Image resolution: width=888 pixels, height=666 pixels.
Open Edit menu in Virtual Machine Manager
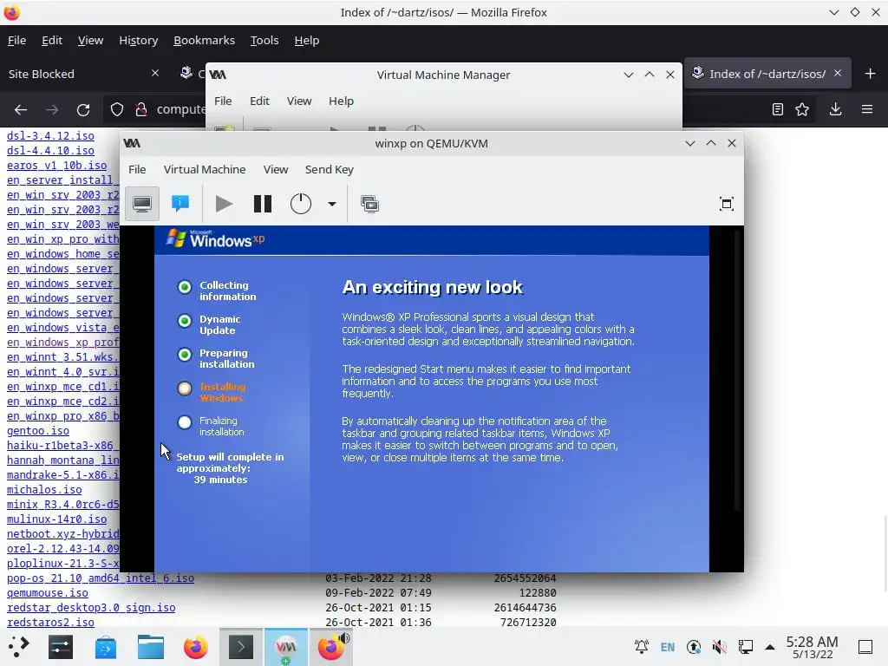pos(259,101)
